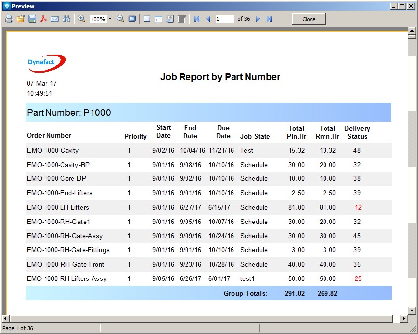The width and height of the screenshot is (418, 334).
Task: Maximize the Preview window
Action: tap(402, 6)
